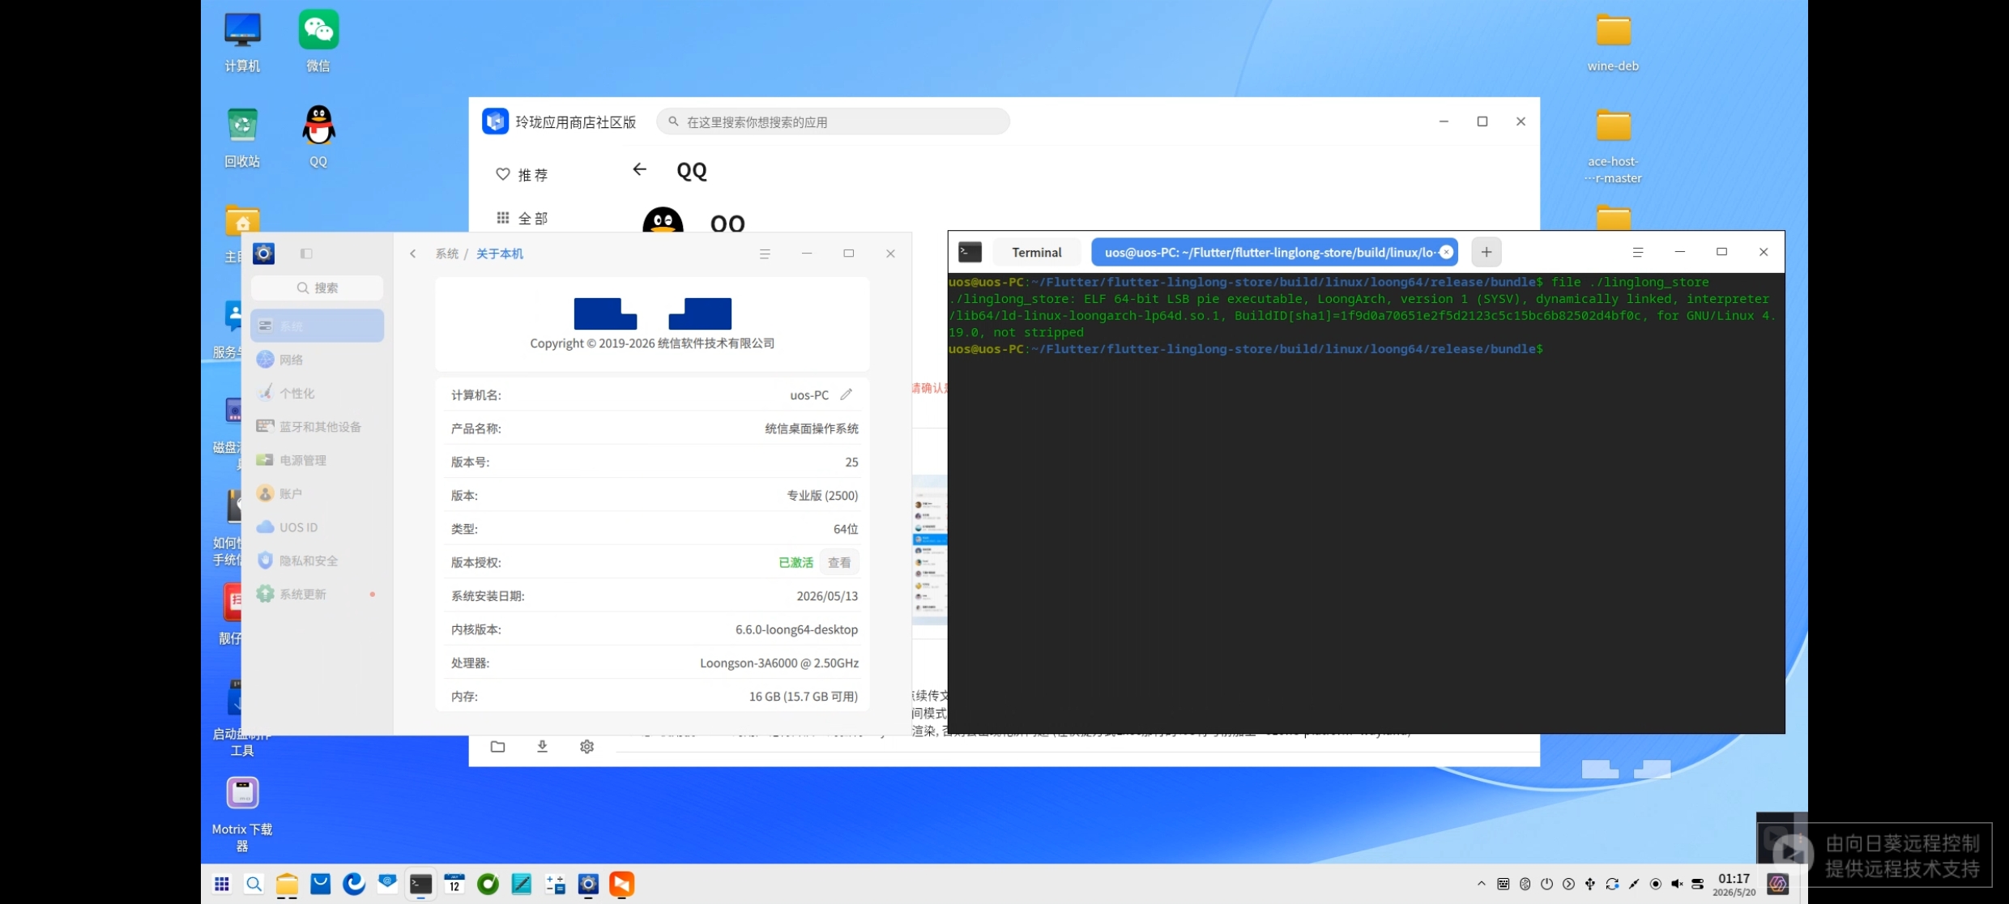Open the calendar app in the taskbar

454,884
